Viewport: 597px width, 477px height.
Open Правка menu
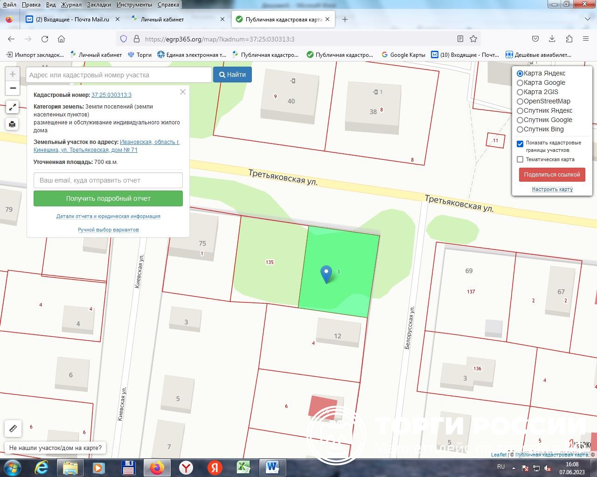pyautogui.click(x=31, y=4)
